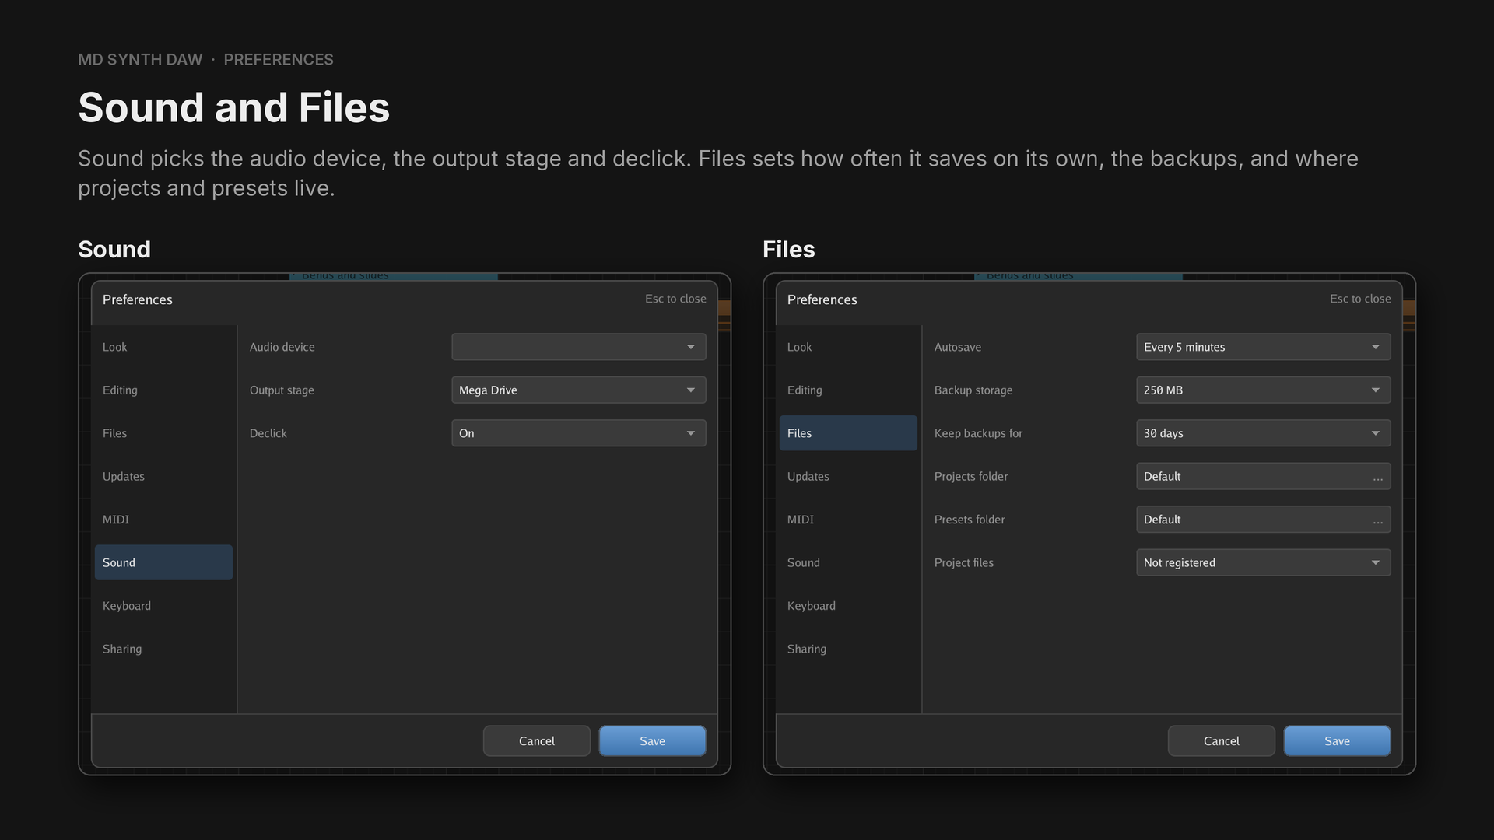Click the Backup storage label

pos(973,390)
